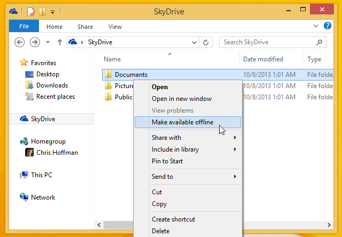Click the Back navigation arrow
342x237 pixels.
pos(20,42)
